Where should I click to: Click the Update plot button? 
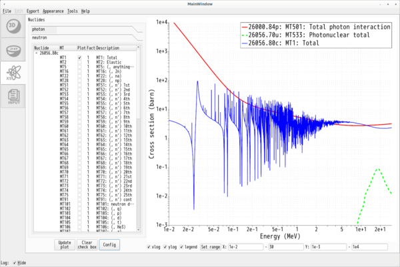pyautogui.click(x=64, y=244)
